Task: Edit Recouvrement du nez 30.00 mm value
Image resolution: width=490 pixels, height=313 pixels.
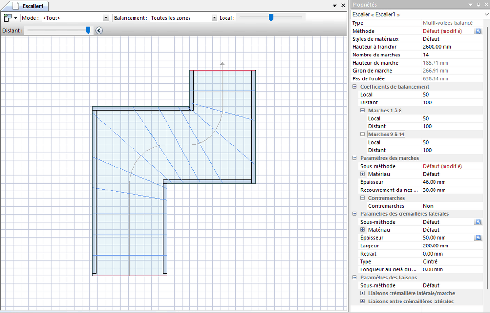Action: [452, 190]
